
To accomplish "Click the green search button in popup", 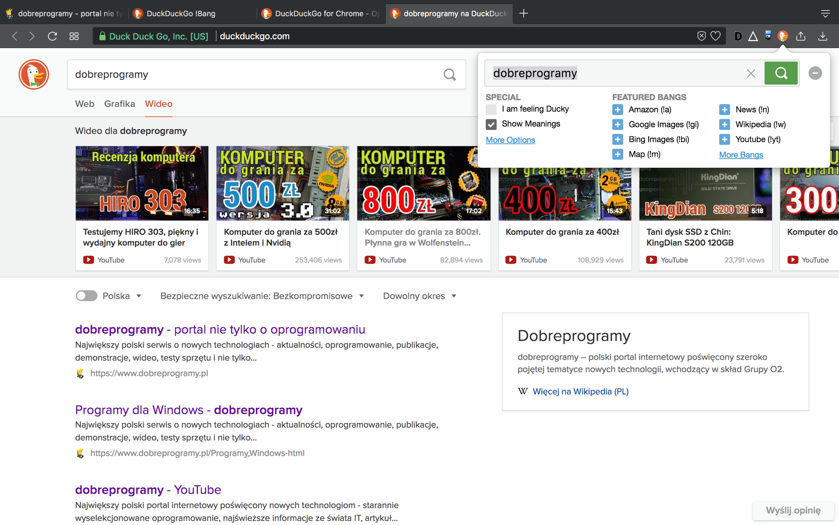I will pyautogui.click(x=781, y=73).
